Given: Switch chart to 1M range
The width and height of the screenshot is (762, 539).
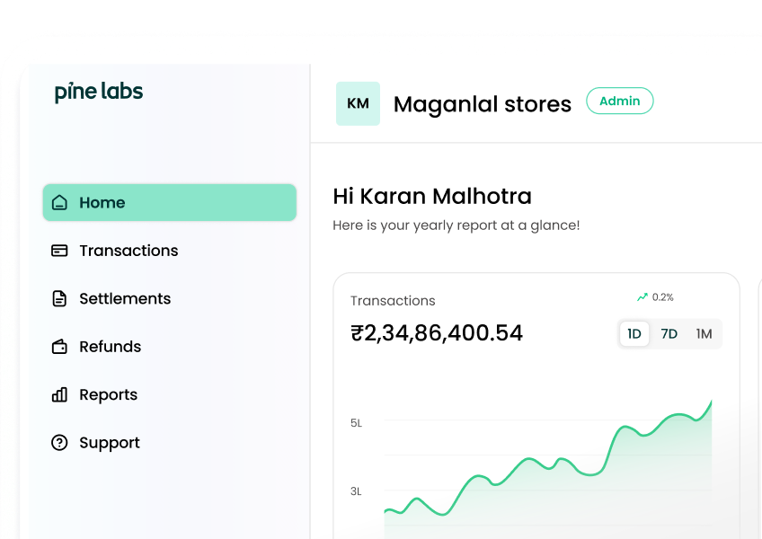Looking at the screenshot, I should tap(704, 334).
